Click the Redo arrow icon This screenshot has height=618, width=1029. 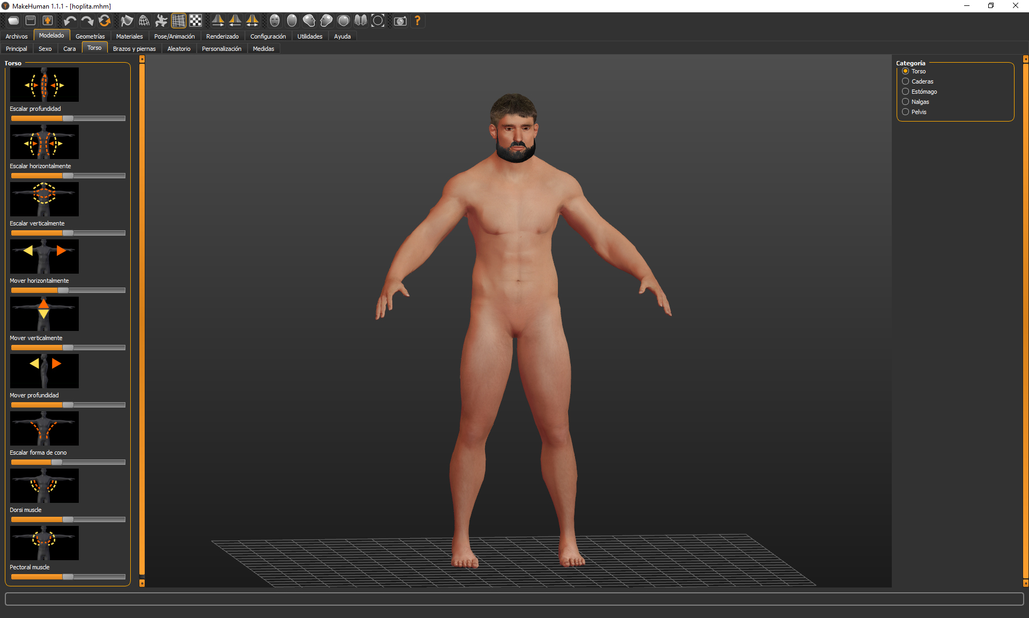click(87, 21)
